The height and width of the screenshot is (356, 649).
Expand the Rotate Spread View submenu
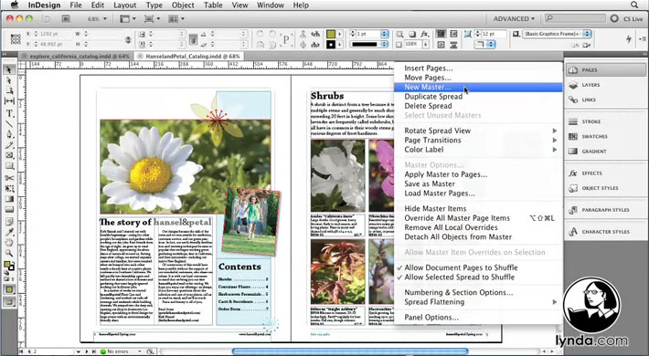478,131
